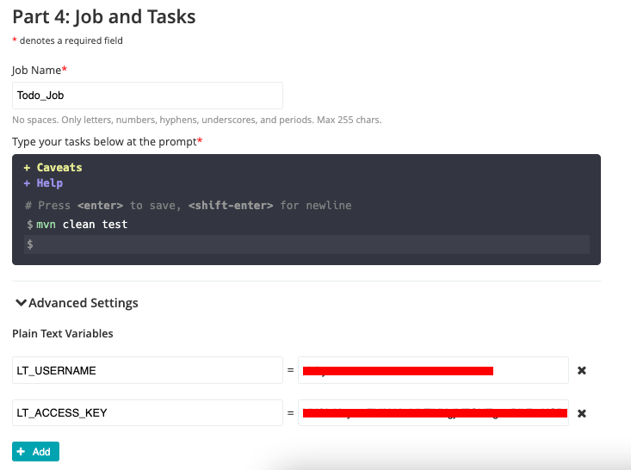631x470 pixels.
Task: Remove the LT_USERNAME variable row
Action: tap(582, 370)
